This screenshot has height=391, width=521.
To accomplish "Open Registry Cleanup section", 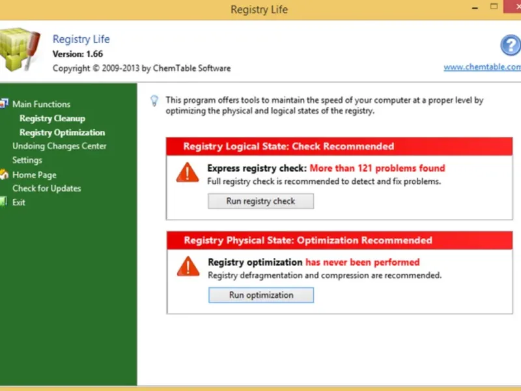I will pos(52,119).
